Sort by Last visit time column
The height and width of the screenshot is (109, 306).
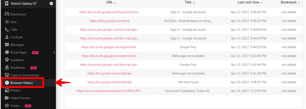pyautogui.click(x=250, y=2)
